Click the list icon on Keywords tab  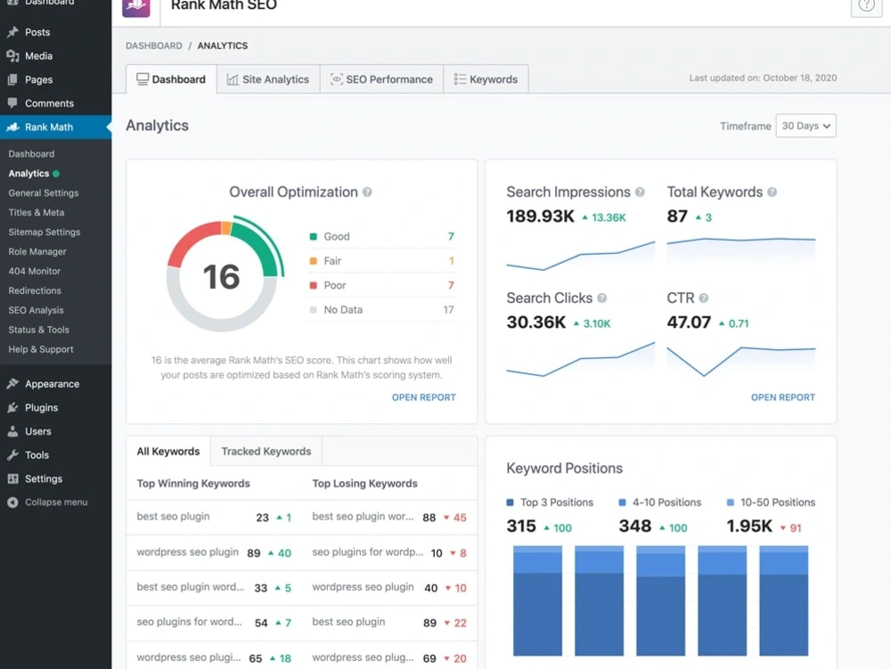460,79
